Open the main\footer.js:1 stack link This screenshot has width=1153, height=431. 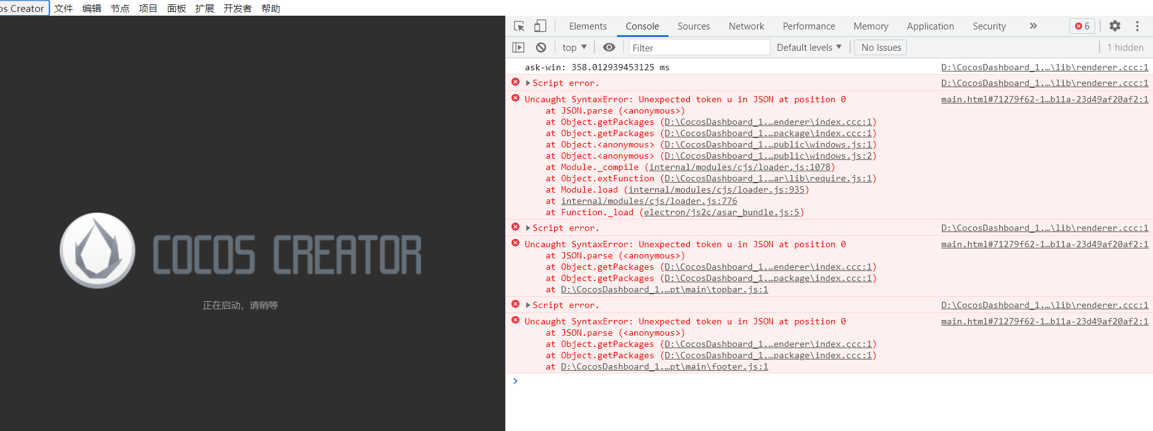(665, 366)
